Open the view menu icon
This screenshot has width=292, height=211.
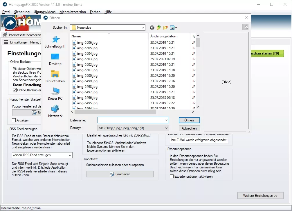(x=173, y=28)
